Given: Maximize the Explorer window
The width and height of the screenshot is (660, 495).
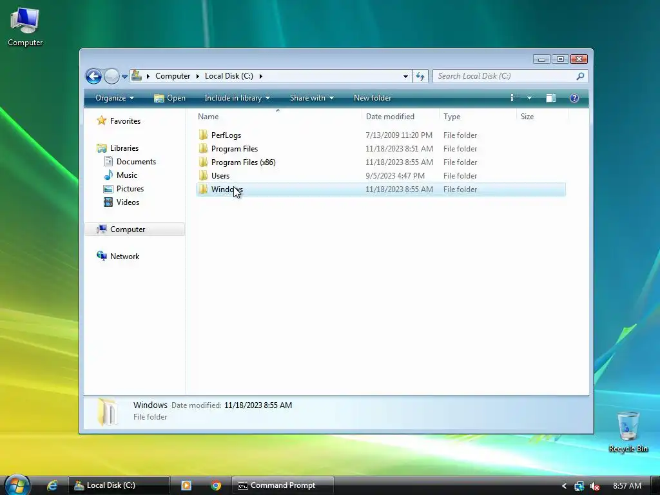Looking at the screenshot, I should (x=560, y=59).
